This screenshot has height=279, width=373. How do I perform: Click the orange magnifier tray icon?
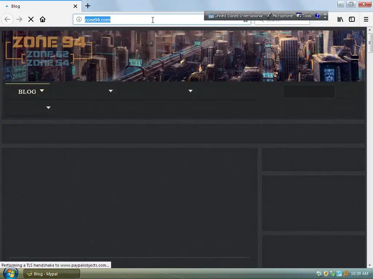click(x=346, y=274)
